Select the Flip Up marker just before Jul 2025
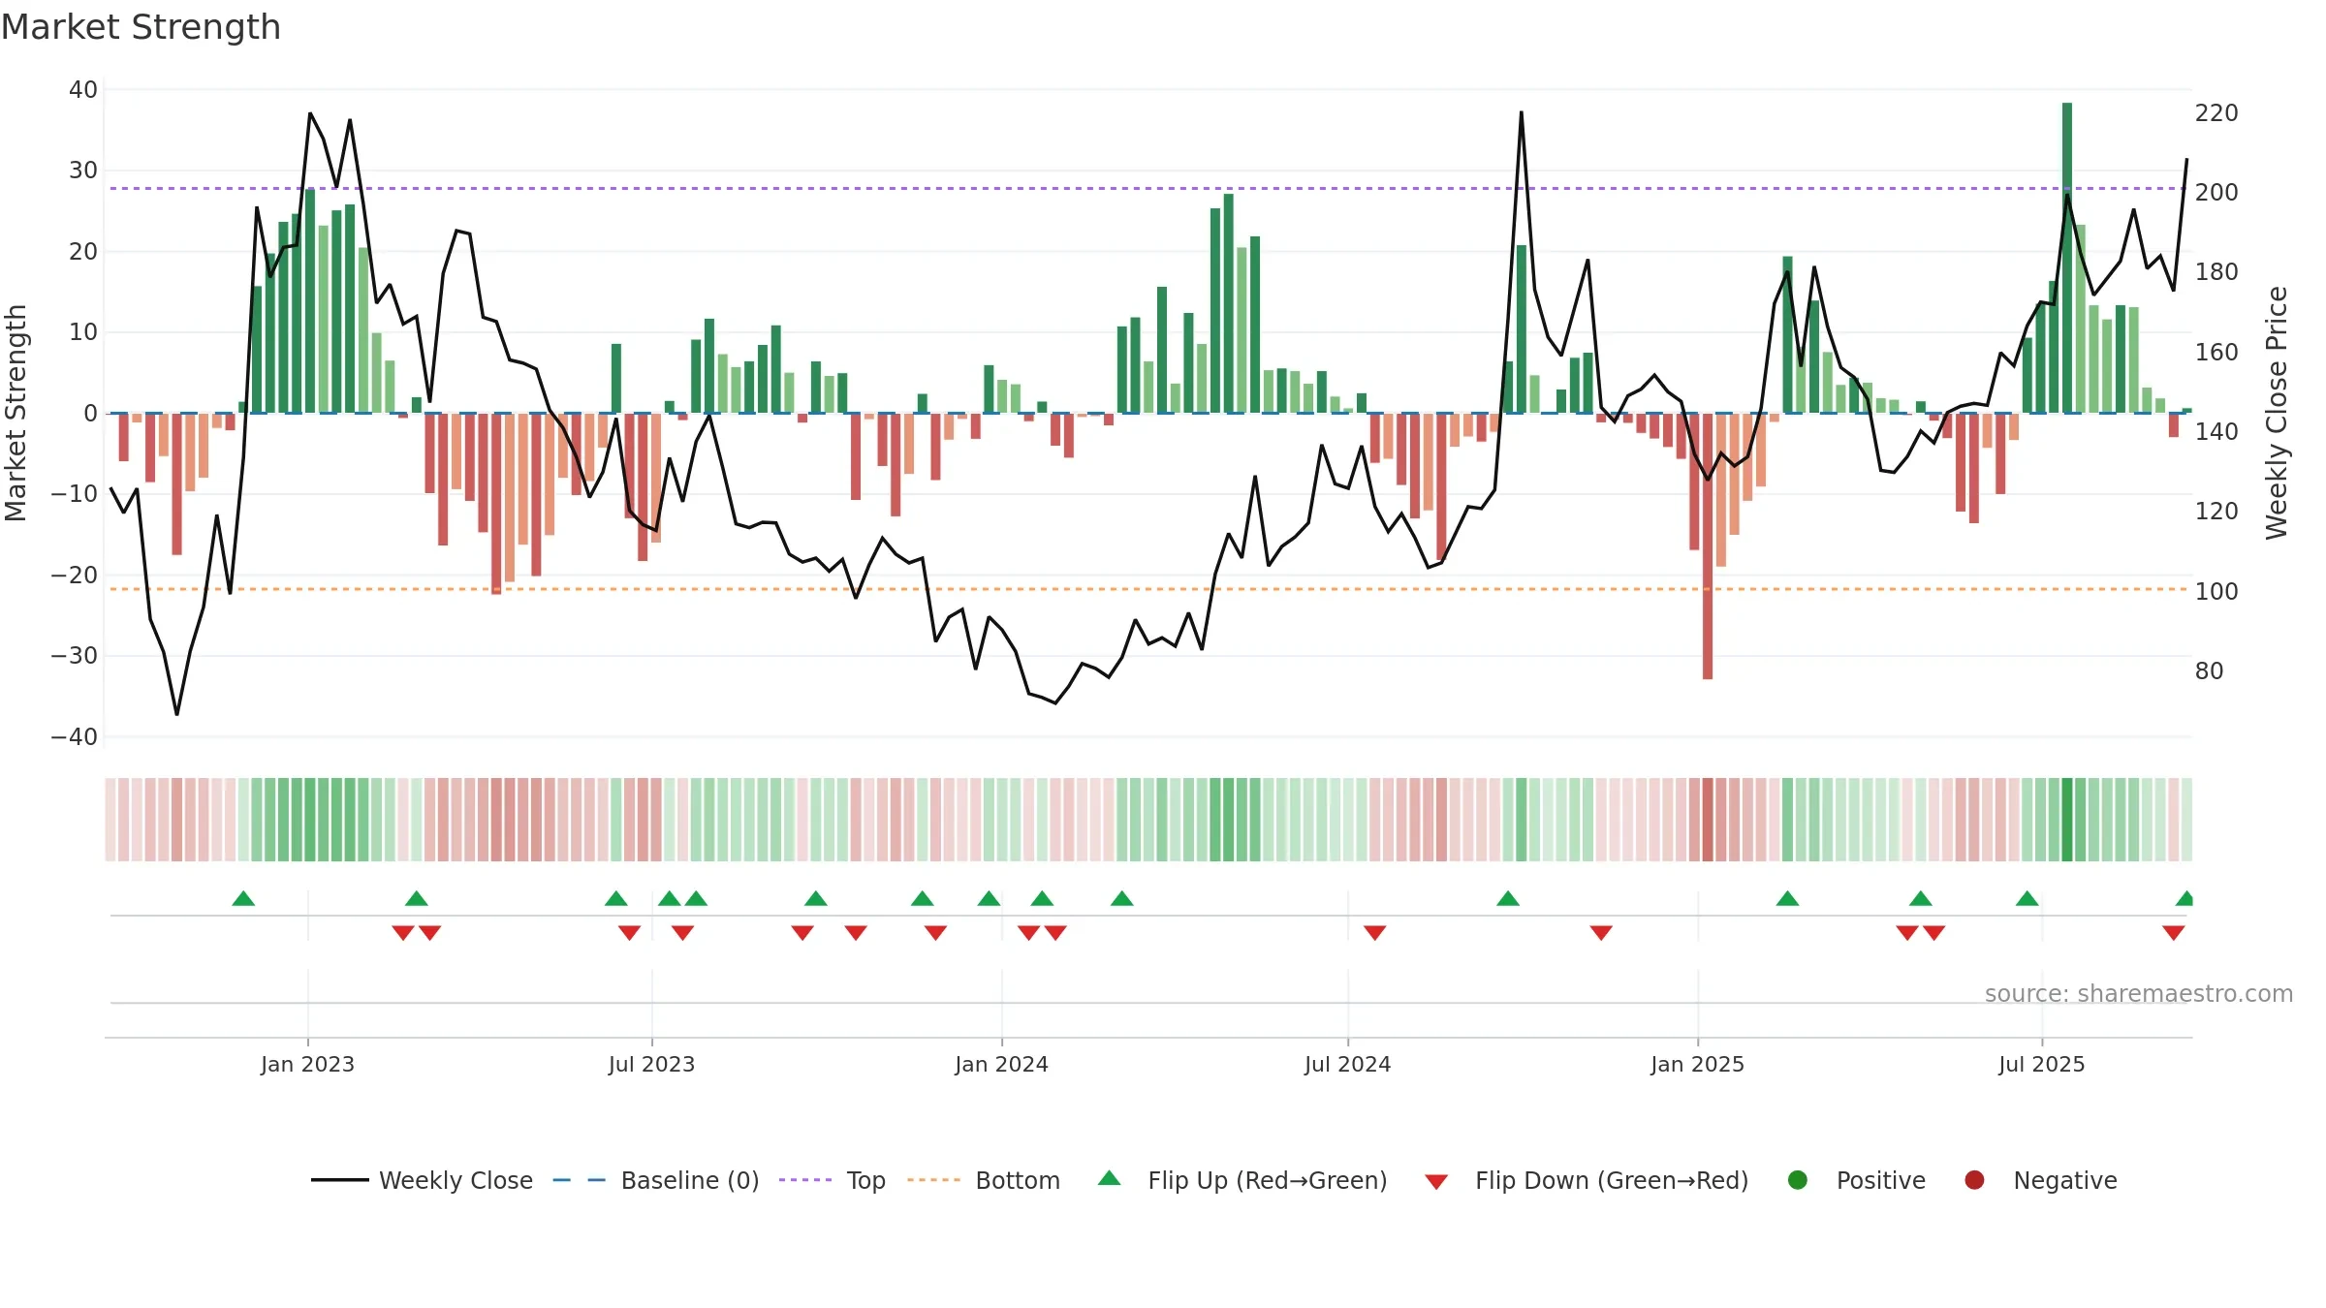 coord(2027,898)
